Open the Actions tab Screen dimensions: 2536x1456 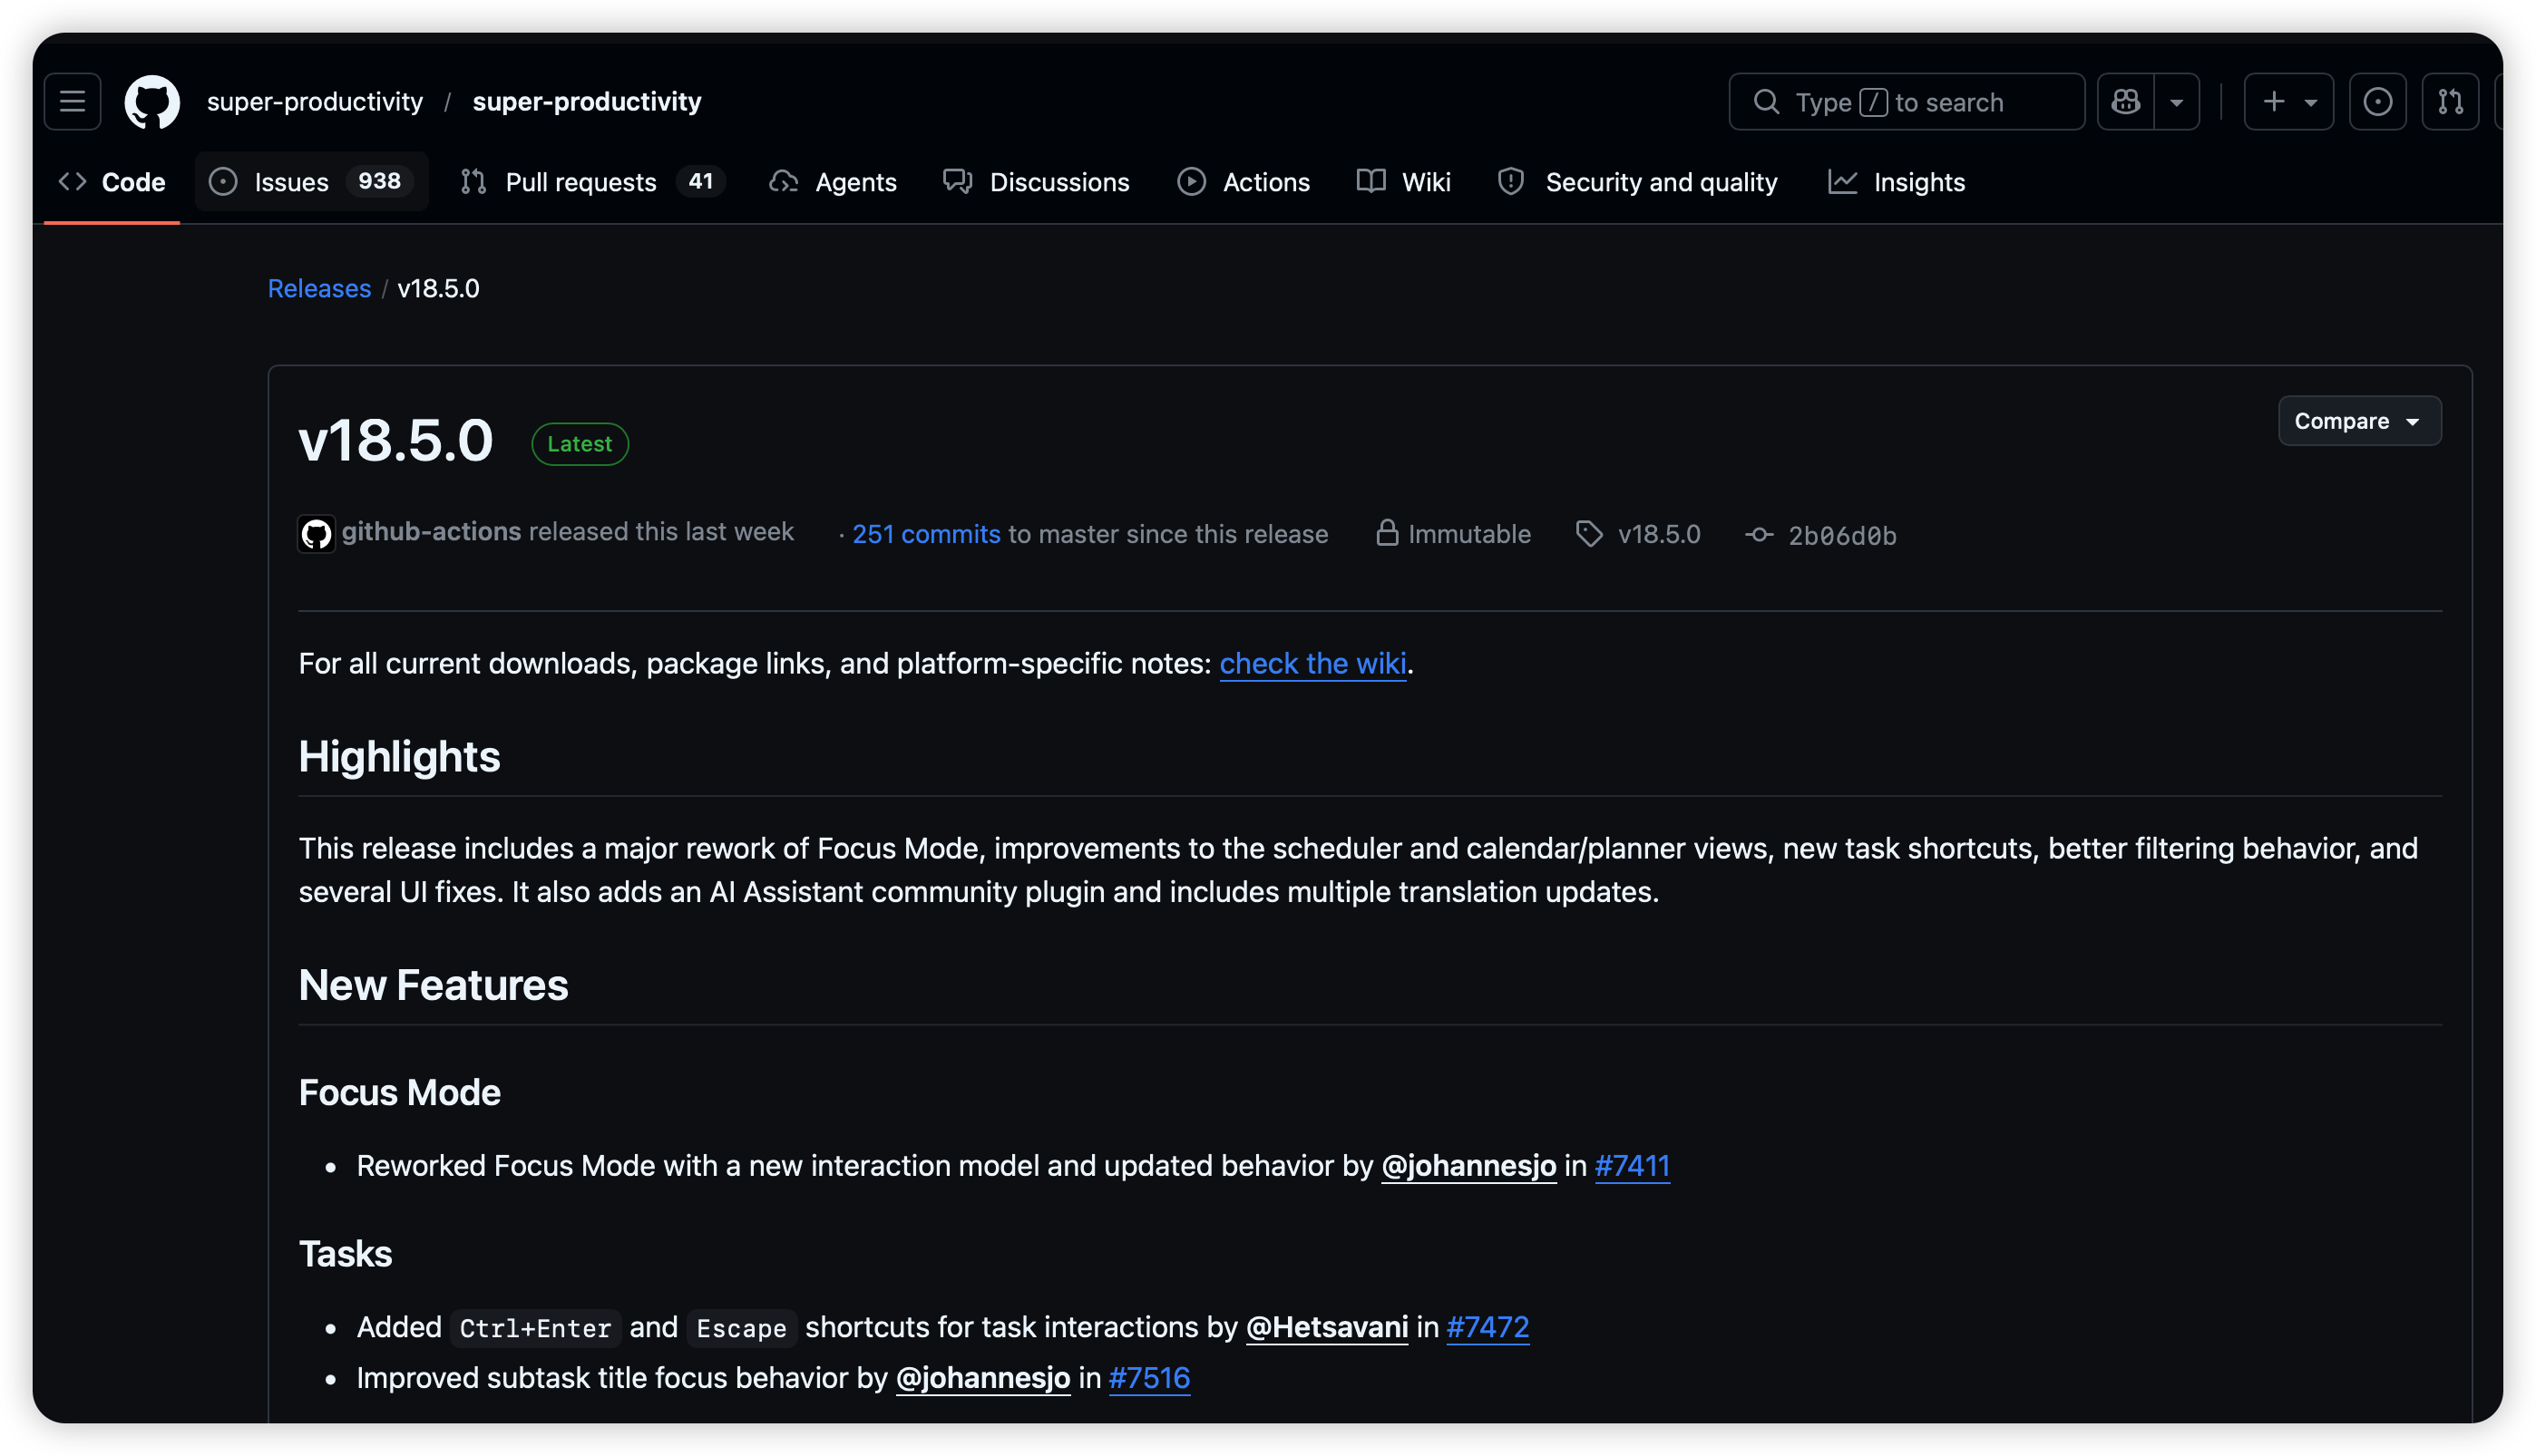1244,182
